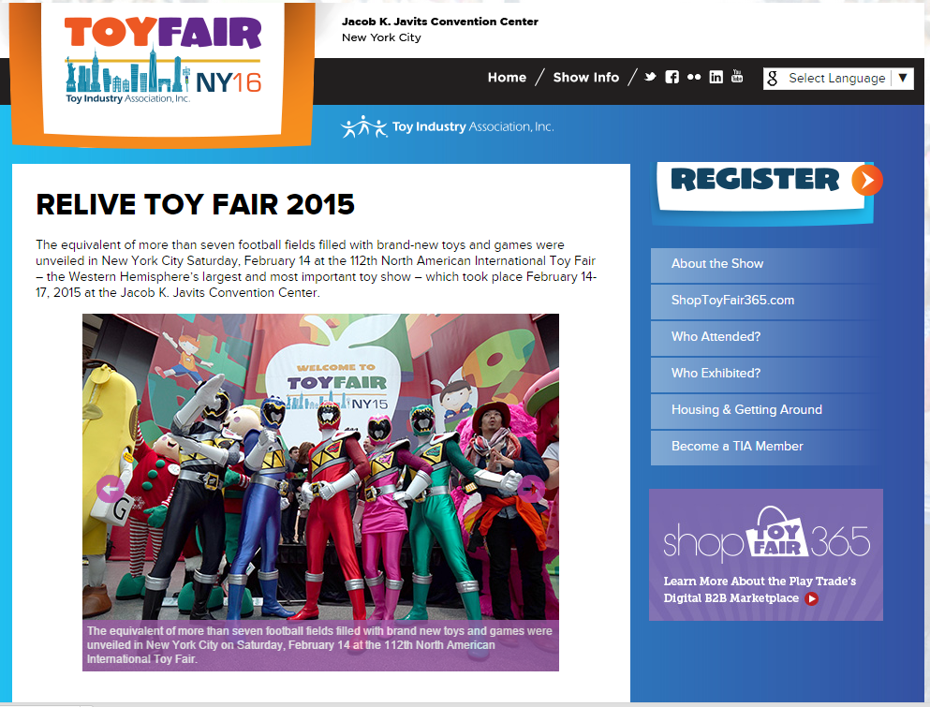Image resolution: width=930 pixels, height=707 pixels.
Task: Go to previous slide with left arrow
Action: 111,490
